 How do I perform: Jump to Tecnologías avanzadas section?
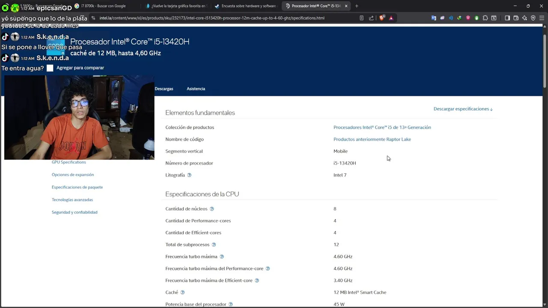[x=72, y=200]
